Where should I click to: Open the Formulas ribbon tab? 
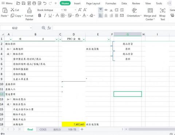tap(111, 3)
